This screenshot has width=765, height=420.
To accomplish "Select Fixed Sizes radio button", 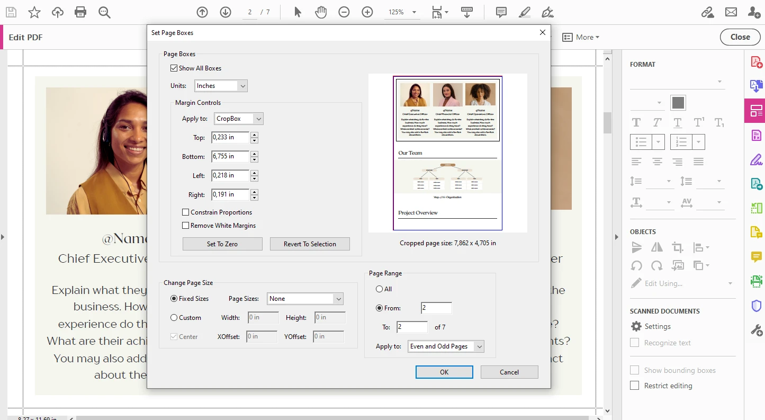I will 174,299.
